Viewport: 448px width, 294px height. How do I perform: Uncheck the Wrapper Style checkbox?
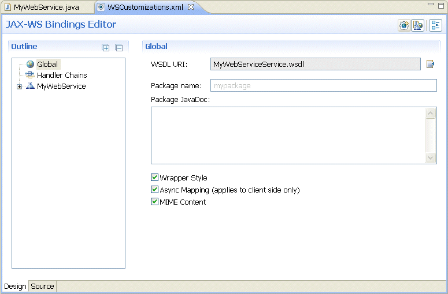point(154,178)
